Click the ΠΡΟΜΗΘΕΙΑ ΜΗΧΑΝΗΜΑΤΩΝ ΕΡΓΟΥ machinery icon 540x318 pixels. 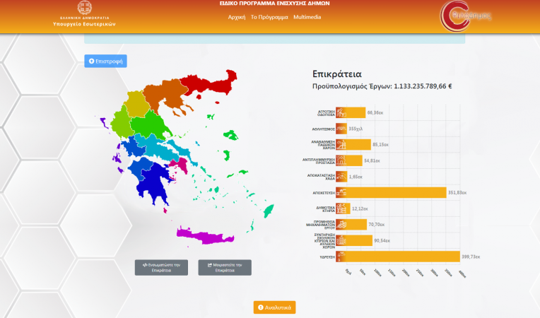[341, 225]
